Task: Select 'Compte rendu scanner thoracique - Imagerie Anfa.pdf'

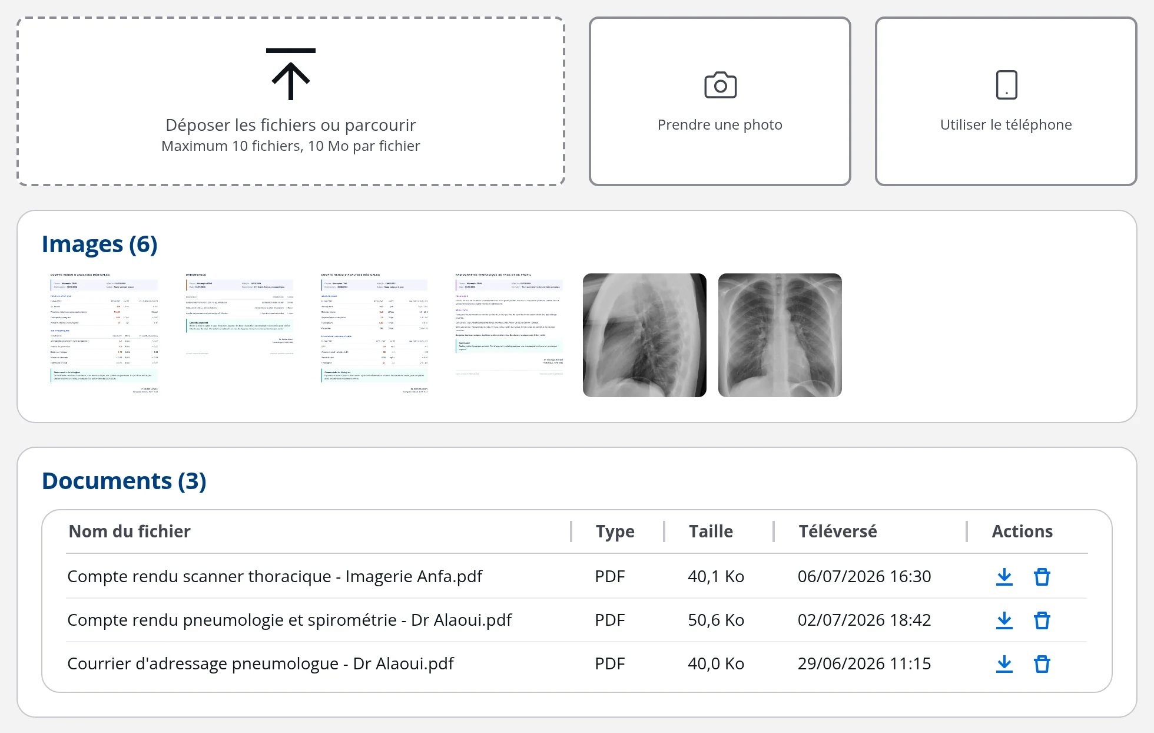Action: pos(275,576)
